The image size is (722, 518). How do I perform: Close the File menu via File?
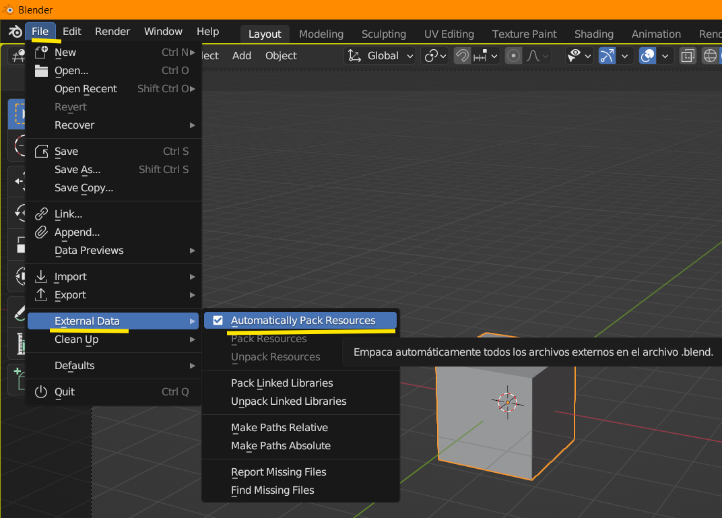(40, 31)
